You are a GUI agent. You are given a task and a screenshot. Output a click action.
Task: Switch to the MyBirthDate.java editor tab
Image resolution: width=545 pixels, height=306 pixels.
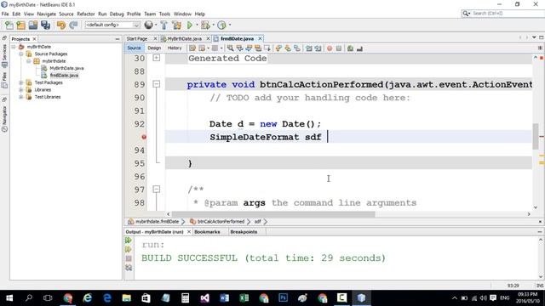185,38
